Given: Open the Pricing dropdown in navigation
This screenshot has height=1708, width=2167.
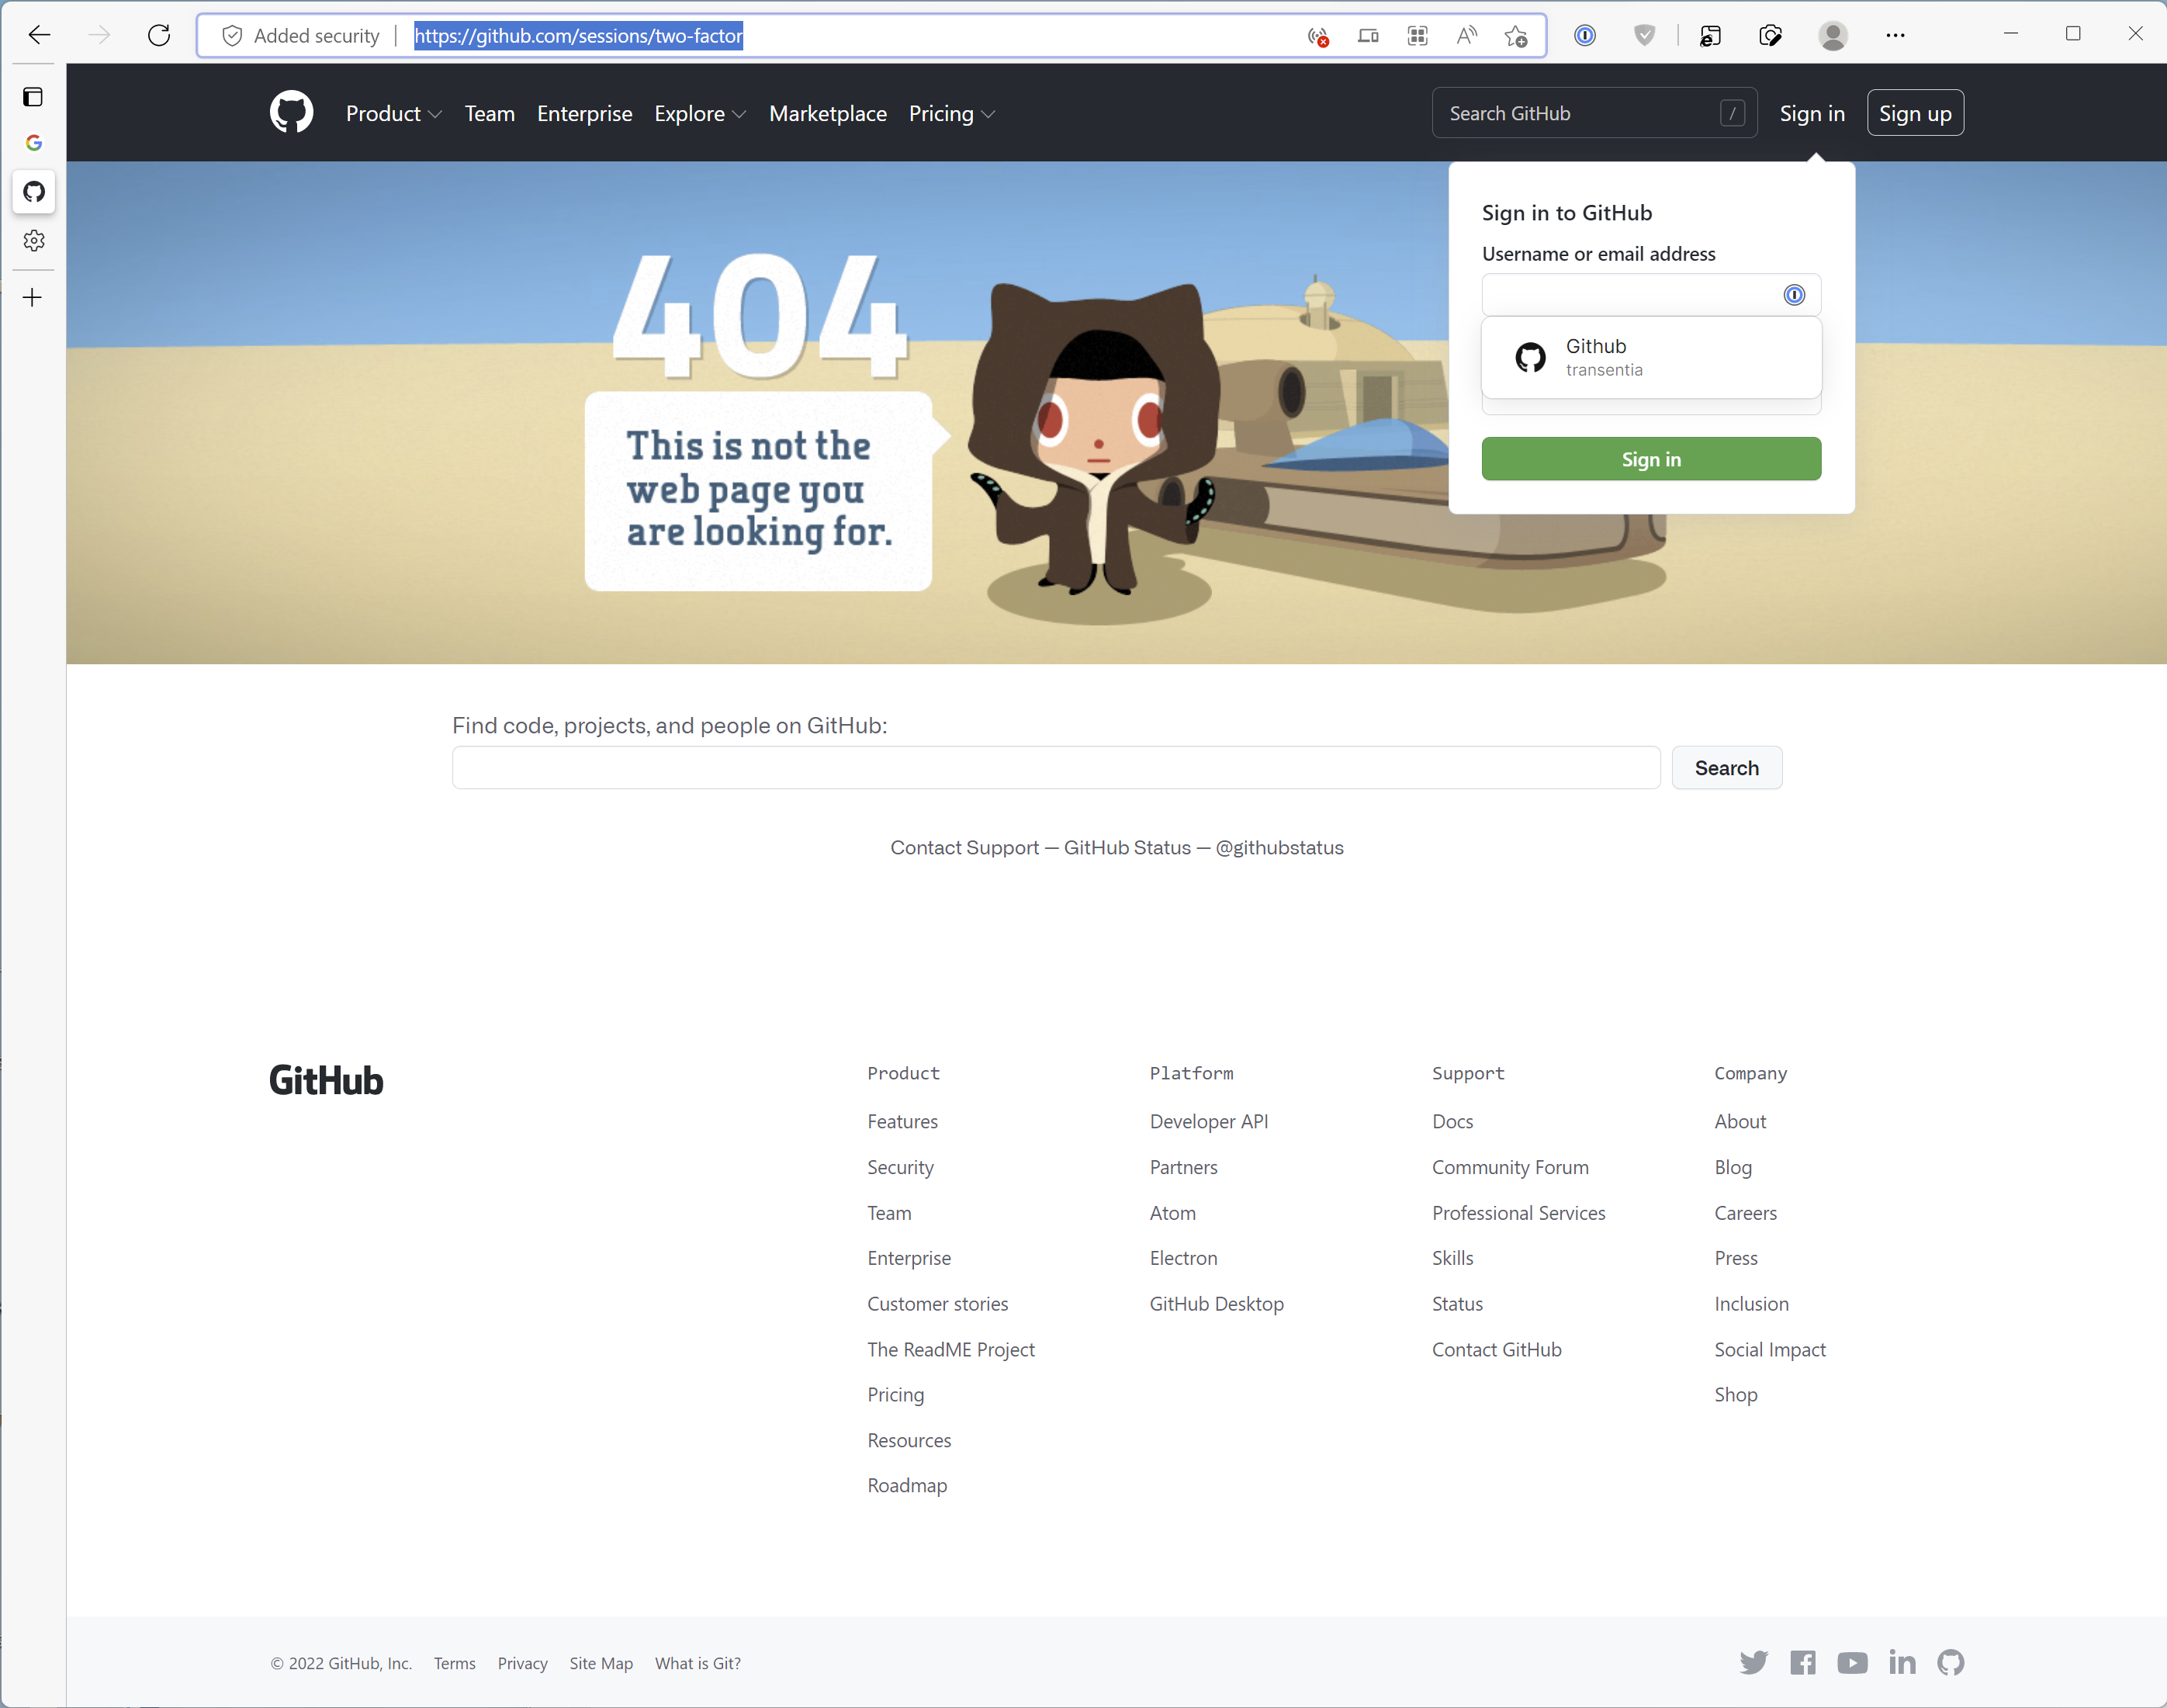Looking at the screenshot, I should 950,114.
